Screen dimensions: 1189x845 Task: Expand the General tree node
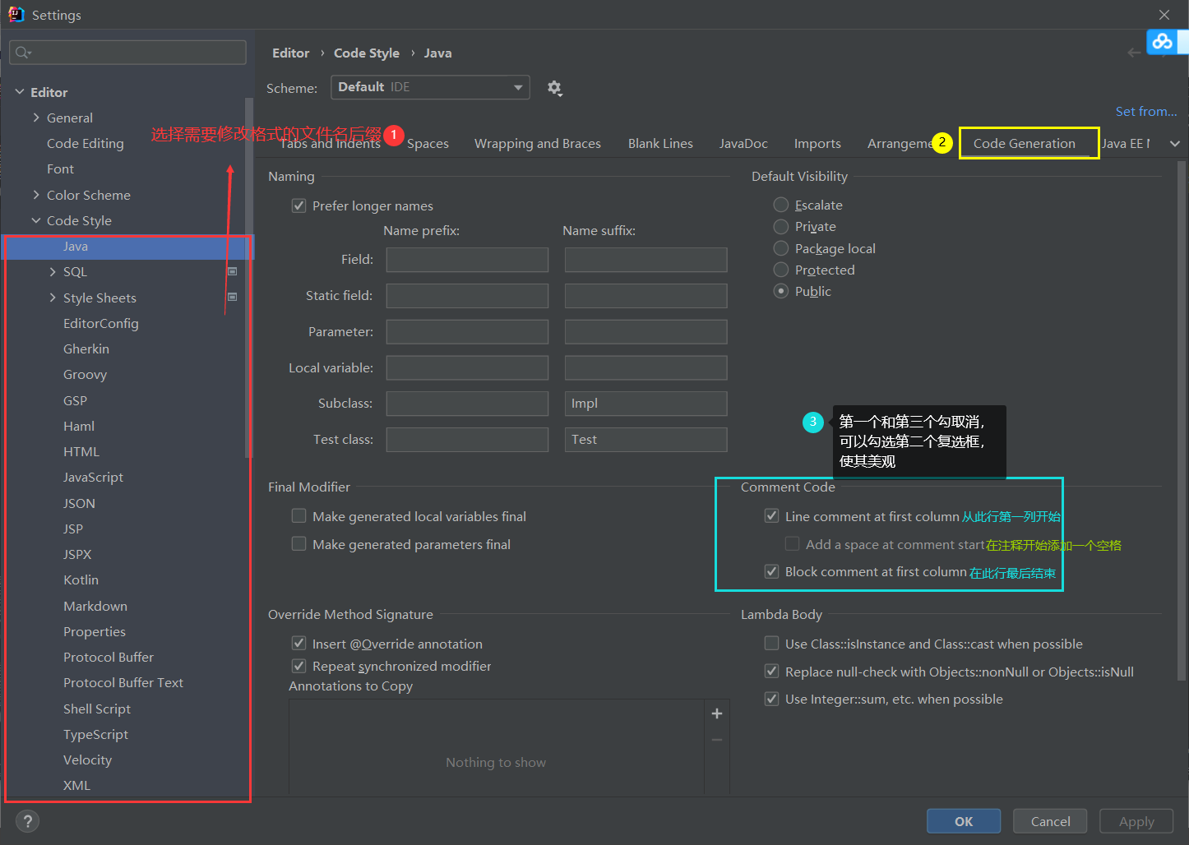pos(36,118)
